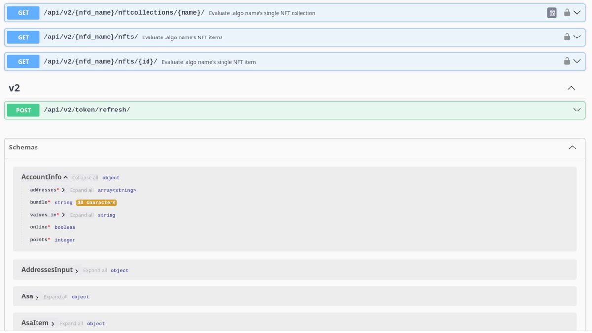The image size is (592, 333).
Task: Click the online property name
Action: 38,227
